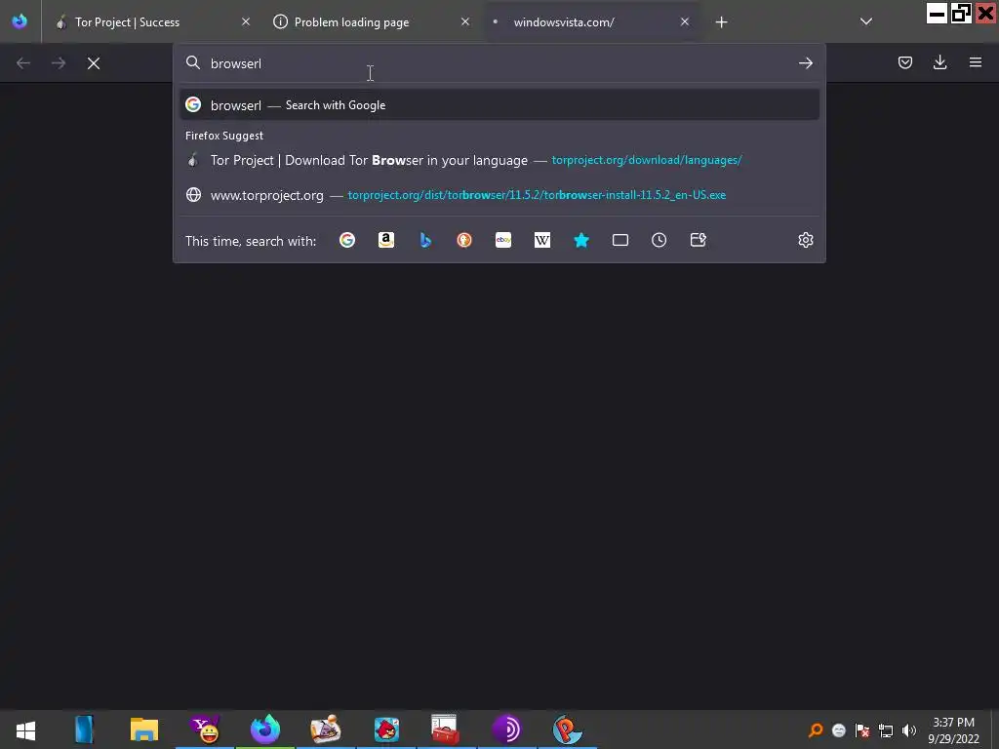Click the address bar containing browserl
Image resolution: width=999 pixels, height=749 pixels.
pos(499,63)
